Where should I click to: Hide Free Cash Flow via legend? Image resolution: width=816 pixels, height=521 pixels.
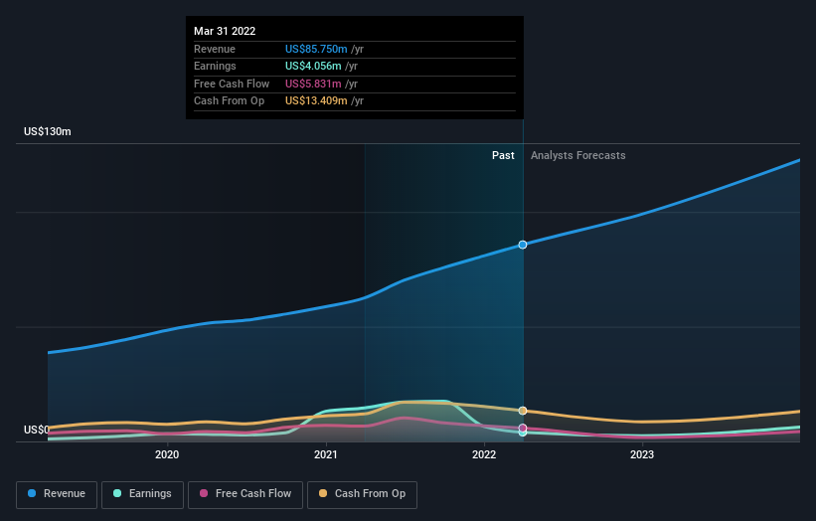(245, 494)
